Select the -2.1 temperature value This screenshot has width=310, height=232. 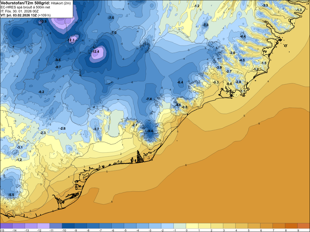[x=135, y=125]
